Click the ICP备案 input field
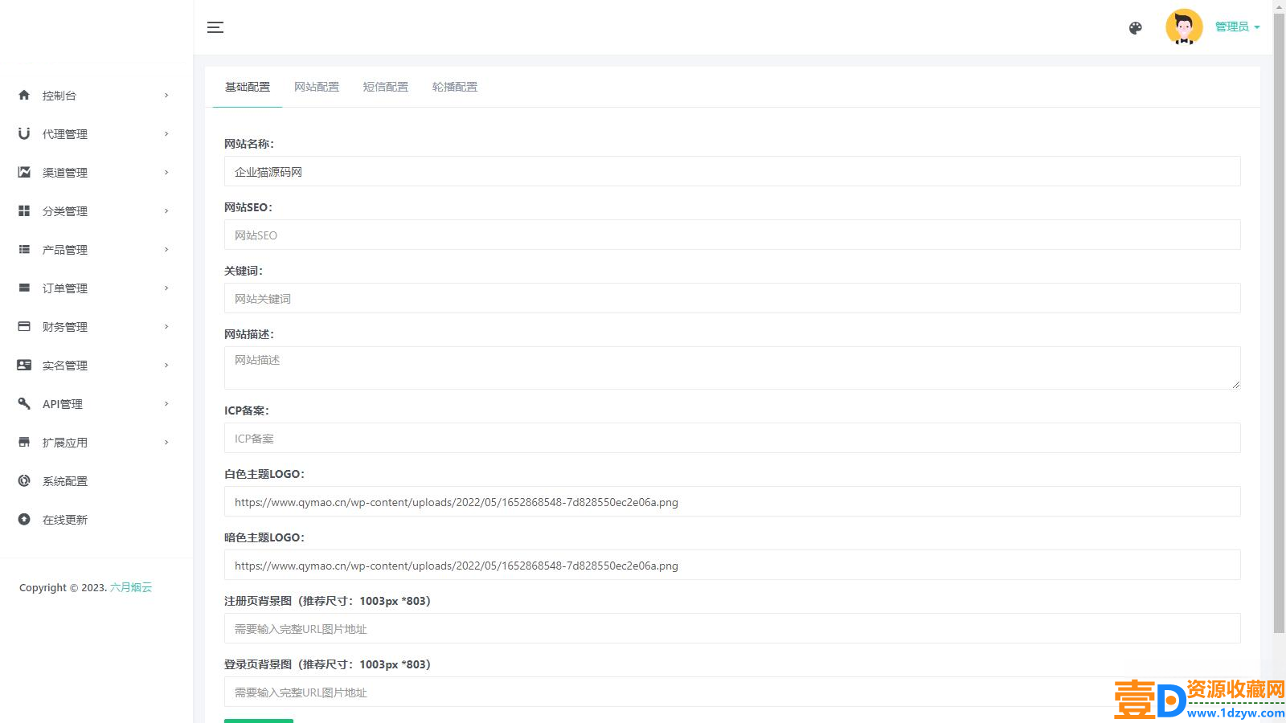 click(732, 438)
